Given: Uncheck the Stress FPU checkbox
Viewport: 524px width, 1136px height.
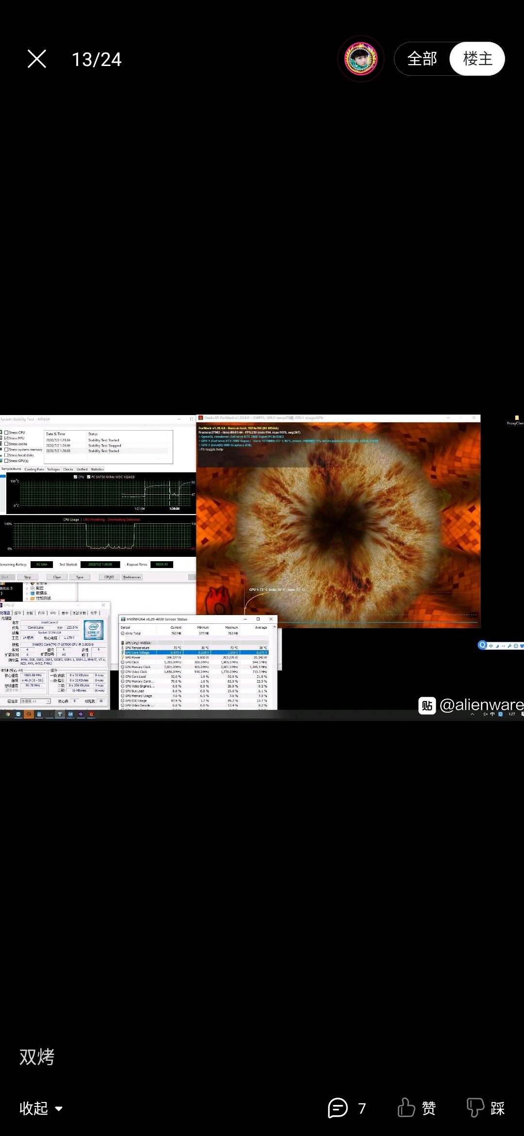Looking at the screenshot, I should (x=6, y=438).
